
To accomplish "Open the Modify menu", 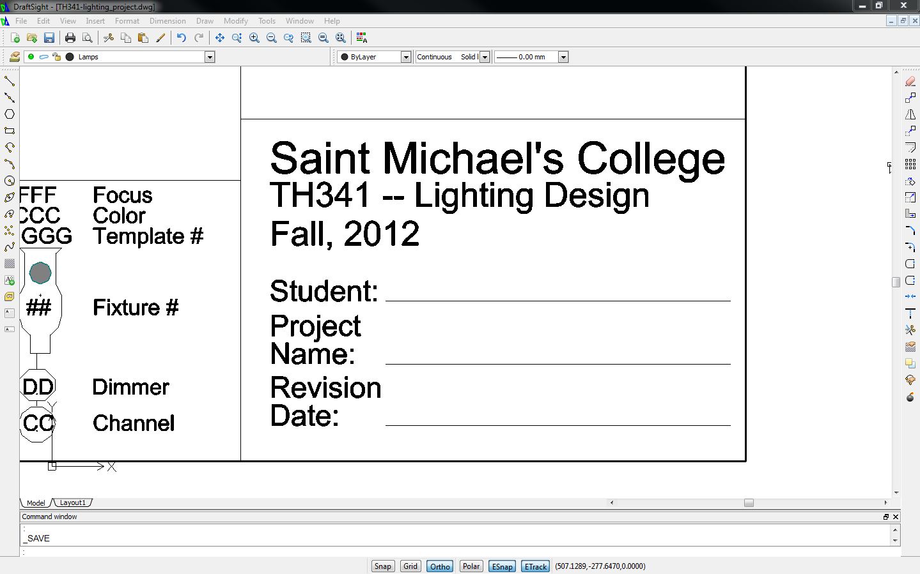I will [x=235, y=21].
